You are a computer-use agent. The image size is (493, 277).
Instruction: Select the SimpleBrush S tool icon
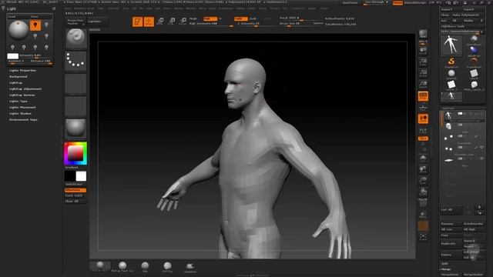pyautogui.click(x=451, y=62)
